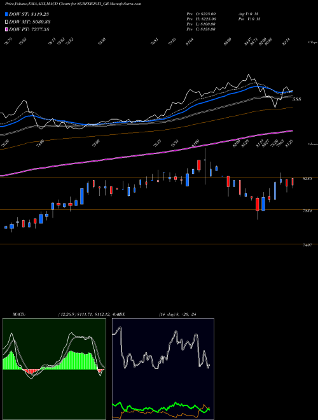
Task: Open the MACD histogram chart panel
Action: (x=54, y=369)
